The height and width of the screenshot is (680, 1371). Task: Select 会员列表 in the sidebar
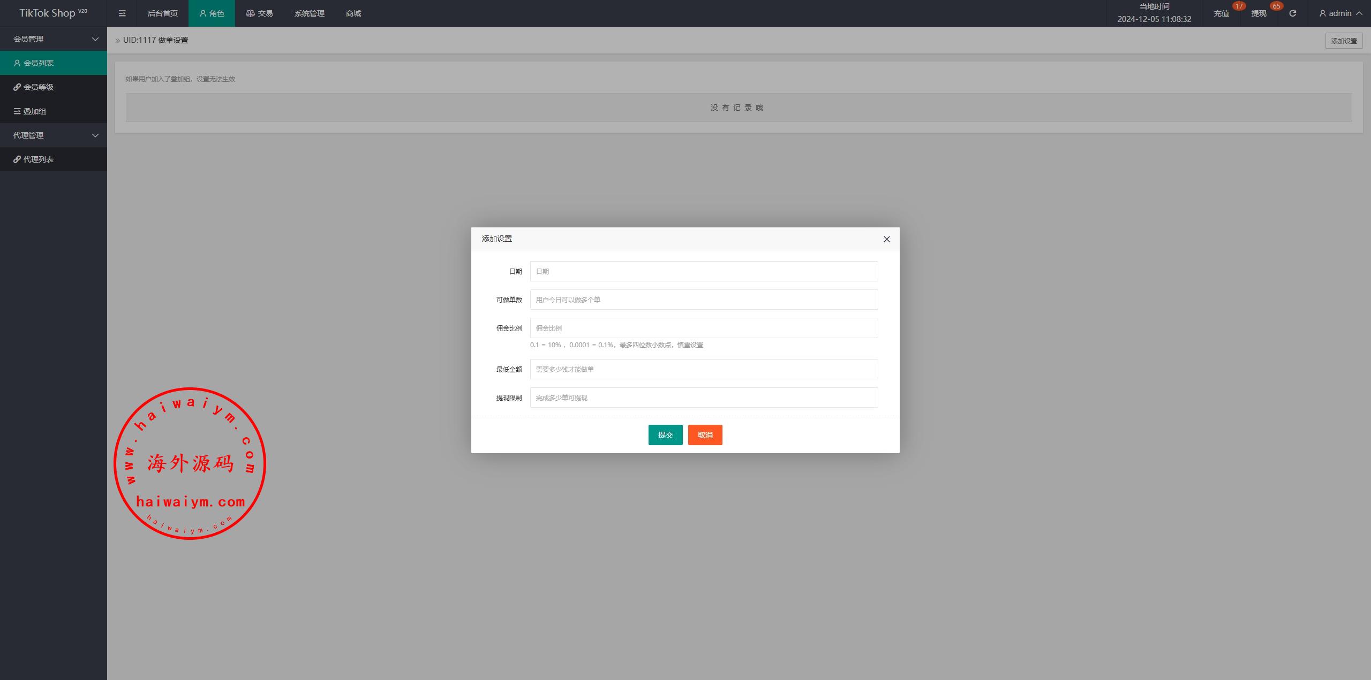point(39,63)
